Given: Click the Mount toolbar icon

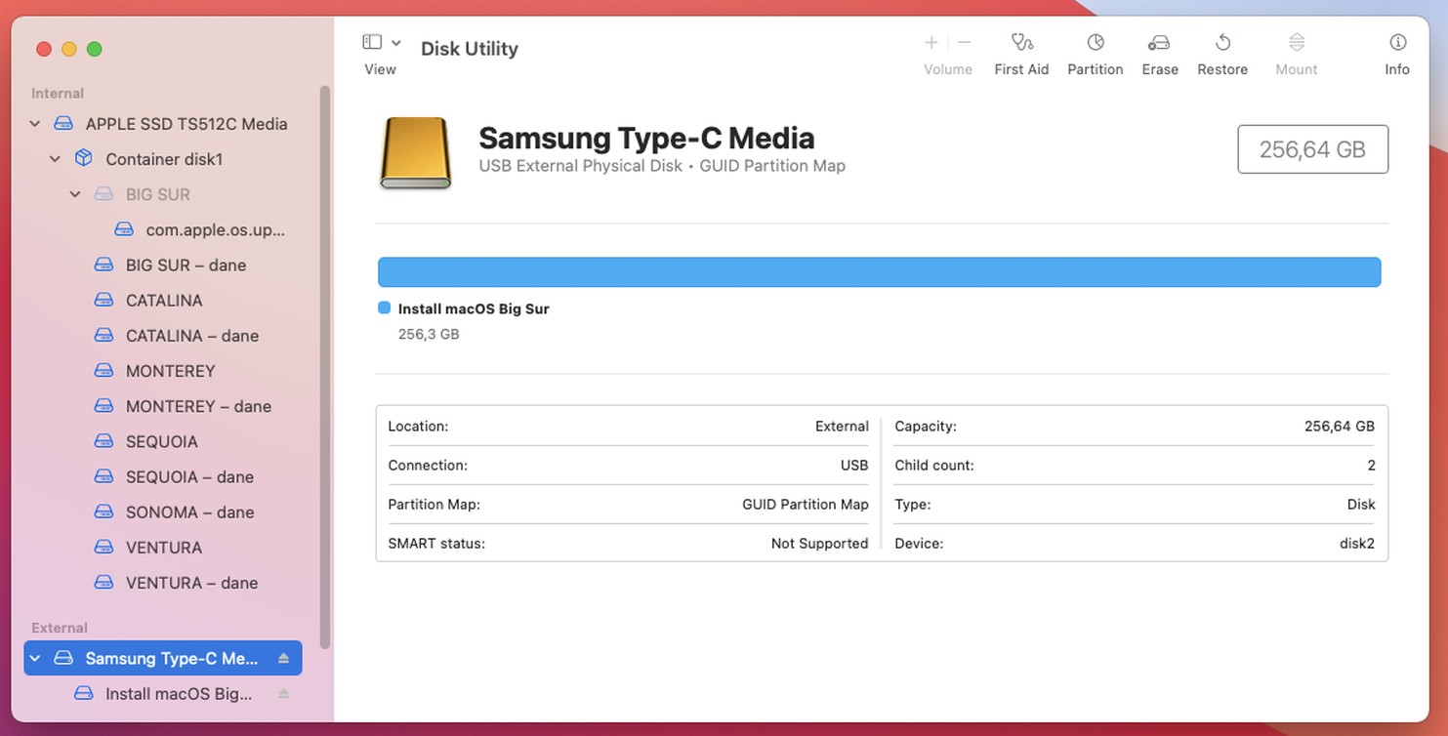Looking at the screenshot, I should click(x=1297, y=43).
